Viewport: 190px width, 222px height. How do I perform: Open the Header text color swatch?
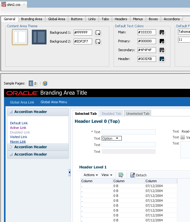162,59
